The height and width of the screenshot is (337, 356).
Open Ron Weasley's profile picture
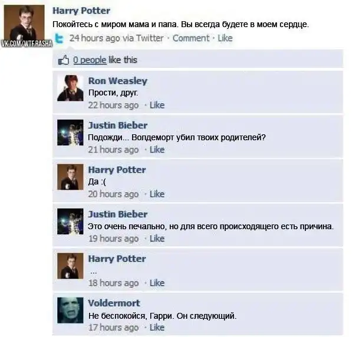(x=70, y=88)
